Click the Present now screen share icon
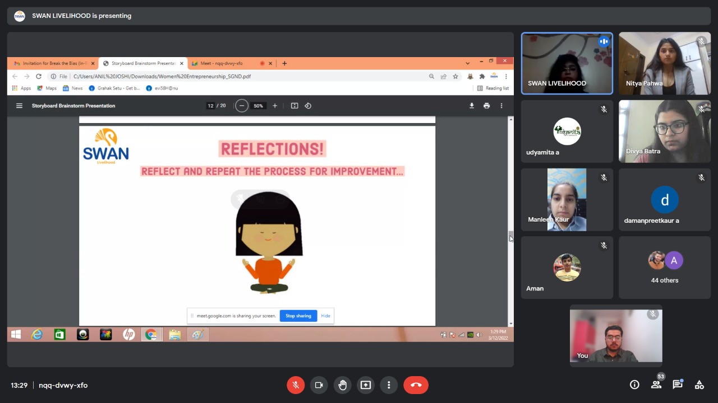Viewport: 718px width, 403px height. pyautogui.click(x=366, y=385)
